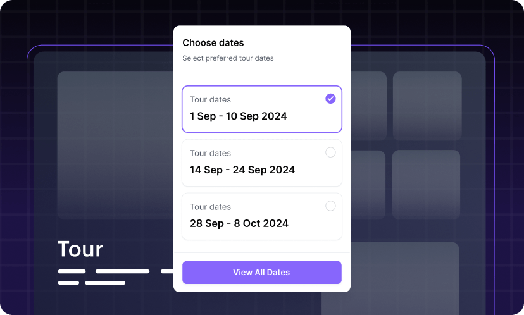The image size is (524, 315).
Task: Click the "Tour dates" label above 28 Sep
Action: pyautogui.click(x=210, y=207)
